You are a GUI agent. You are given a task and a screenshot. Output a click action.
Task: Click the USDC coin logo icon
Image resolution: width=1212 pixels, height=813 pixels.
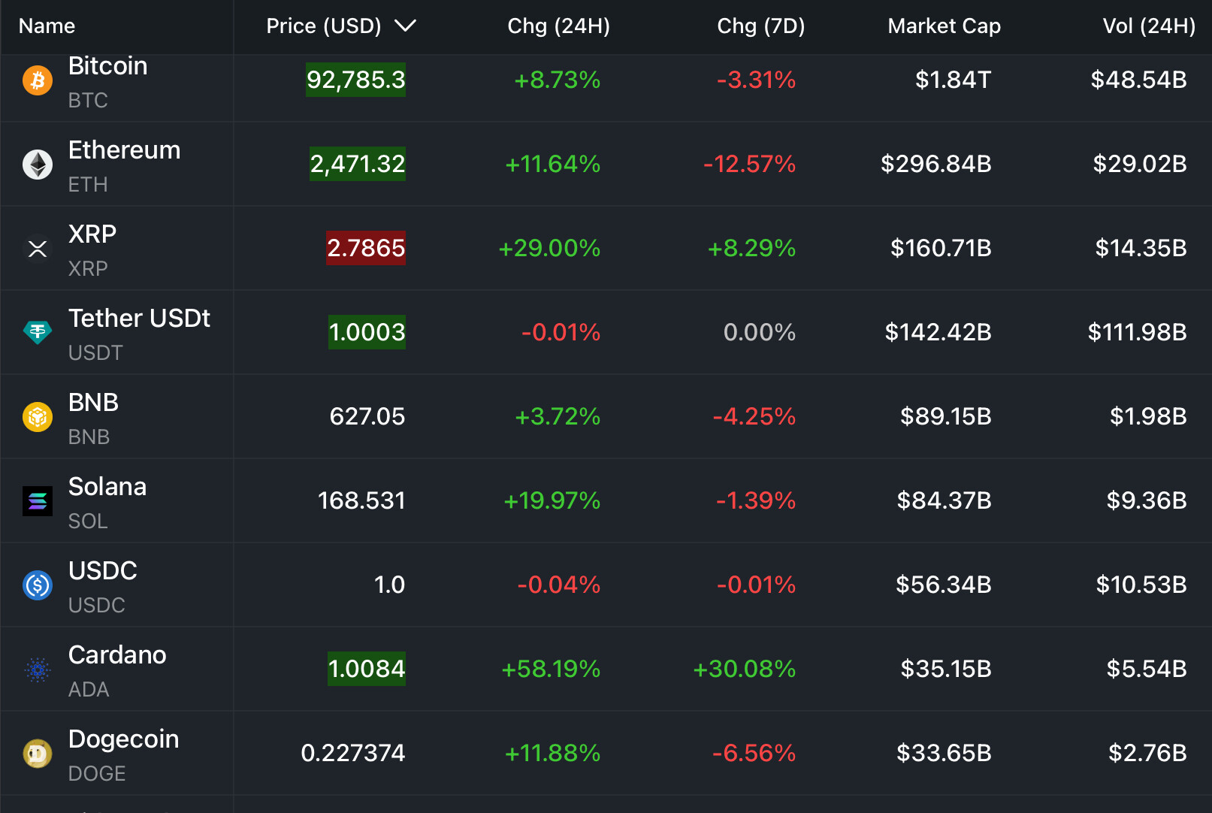point(38,585)
